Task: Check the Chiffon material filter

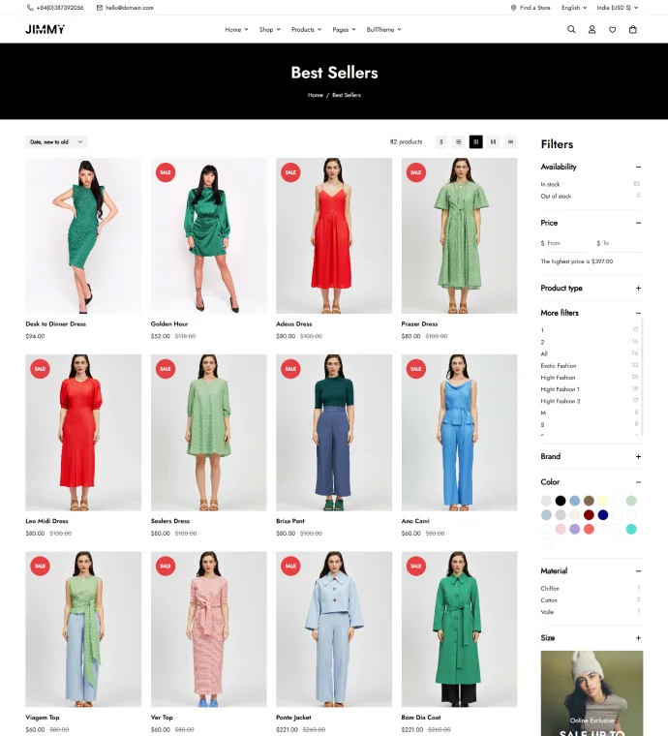Action: click(550, 588)
